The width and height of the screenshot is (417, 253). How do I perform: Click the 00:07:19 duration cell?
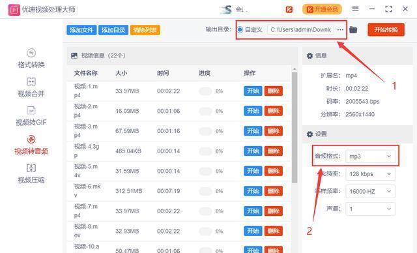pos(168,191)
